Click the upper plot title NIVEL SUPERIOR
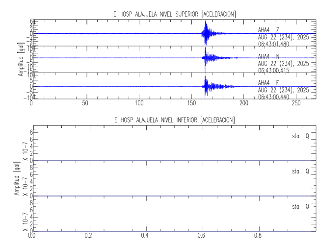 pos(174,14)
